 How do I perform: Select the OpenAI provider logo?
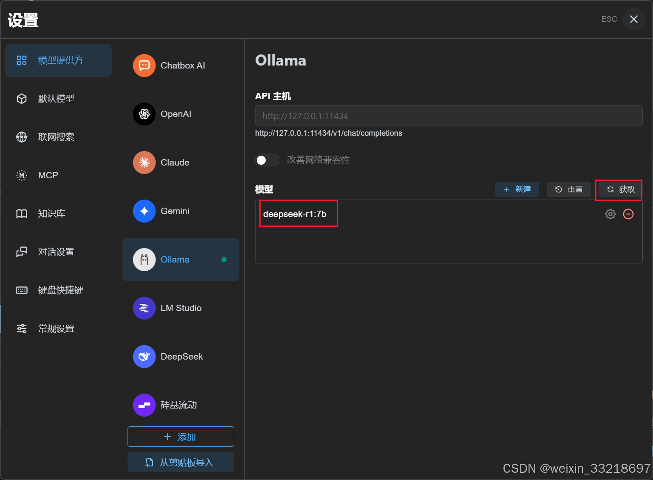point(145,114)
